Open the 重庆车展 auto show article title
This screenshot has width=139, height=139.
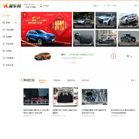(123, 112)
